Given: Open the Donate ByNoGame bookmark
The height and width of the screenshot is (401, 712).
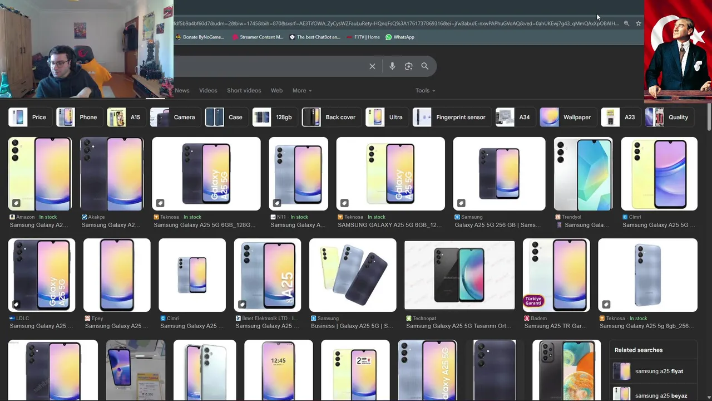Looking at the screenshot, I should [200, 37].
